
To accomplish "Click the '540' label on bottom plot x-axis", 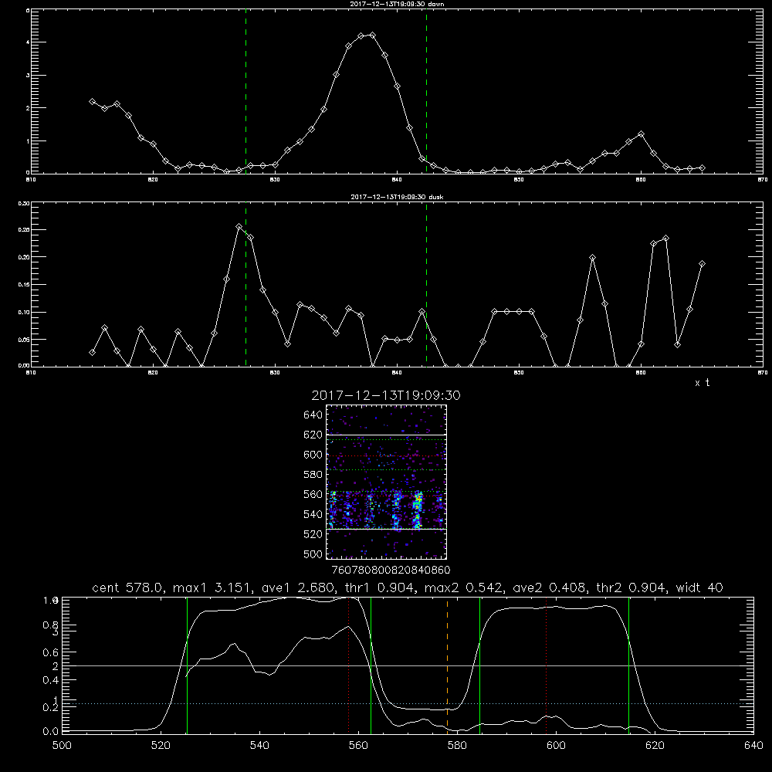I will [x=259, y=746].
